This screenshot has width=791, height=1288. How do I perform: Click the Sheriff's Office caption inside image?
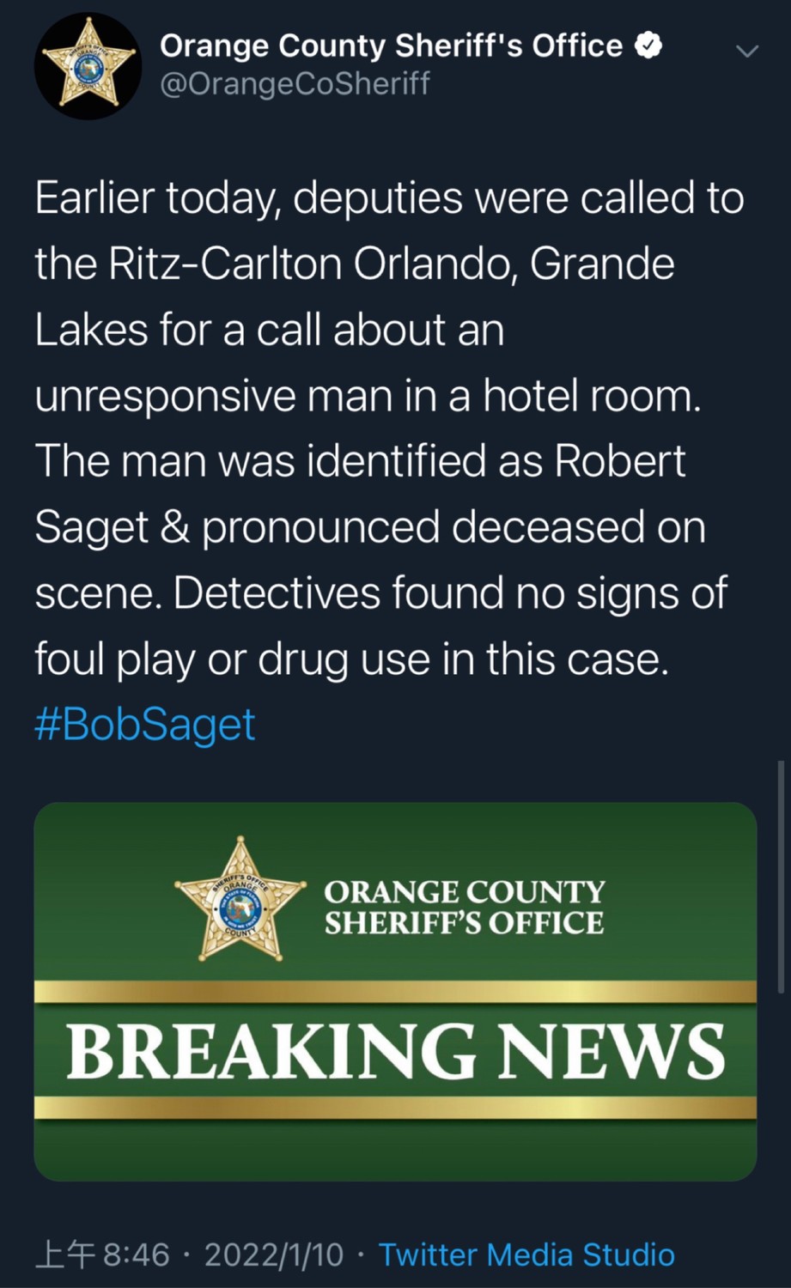click(x=464, y=907)
